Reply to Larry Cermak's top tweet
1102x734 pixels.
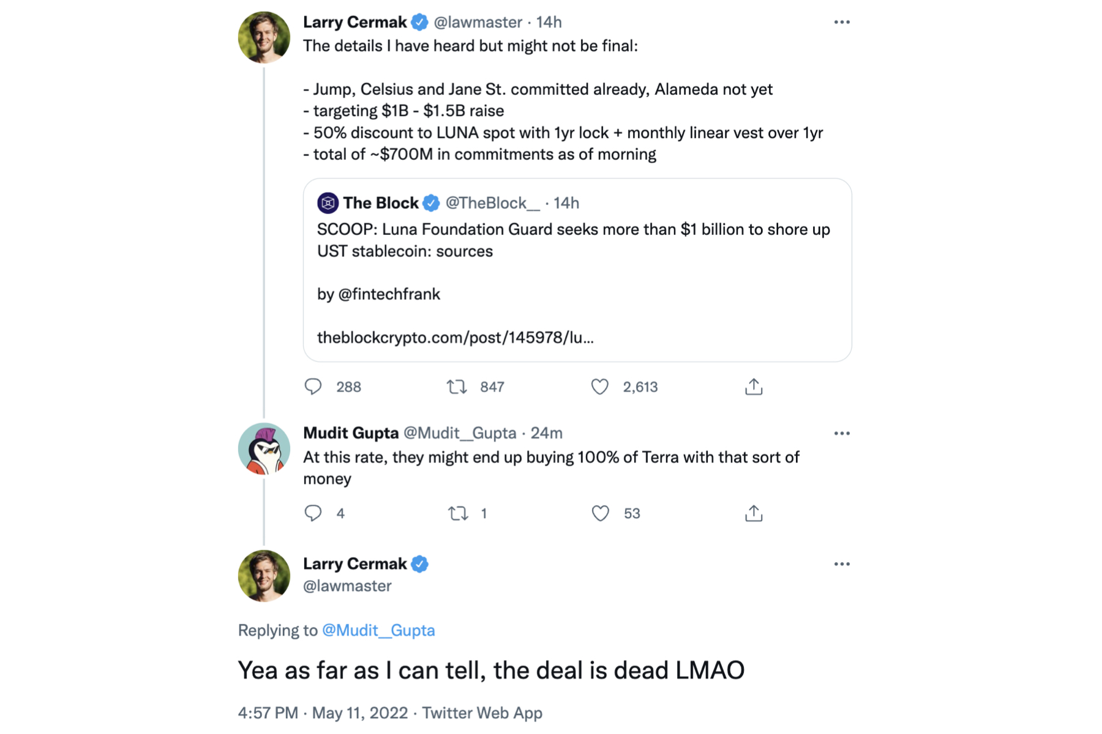point(313,387)
